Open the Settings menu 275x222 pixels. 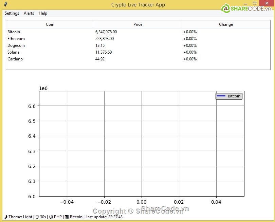(x=12, y=13)
